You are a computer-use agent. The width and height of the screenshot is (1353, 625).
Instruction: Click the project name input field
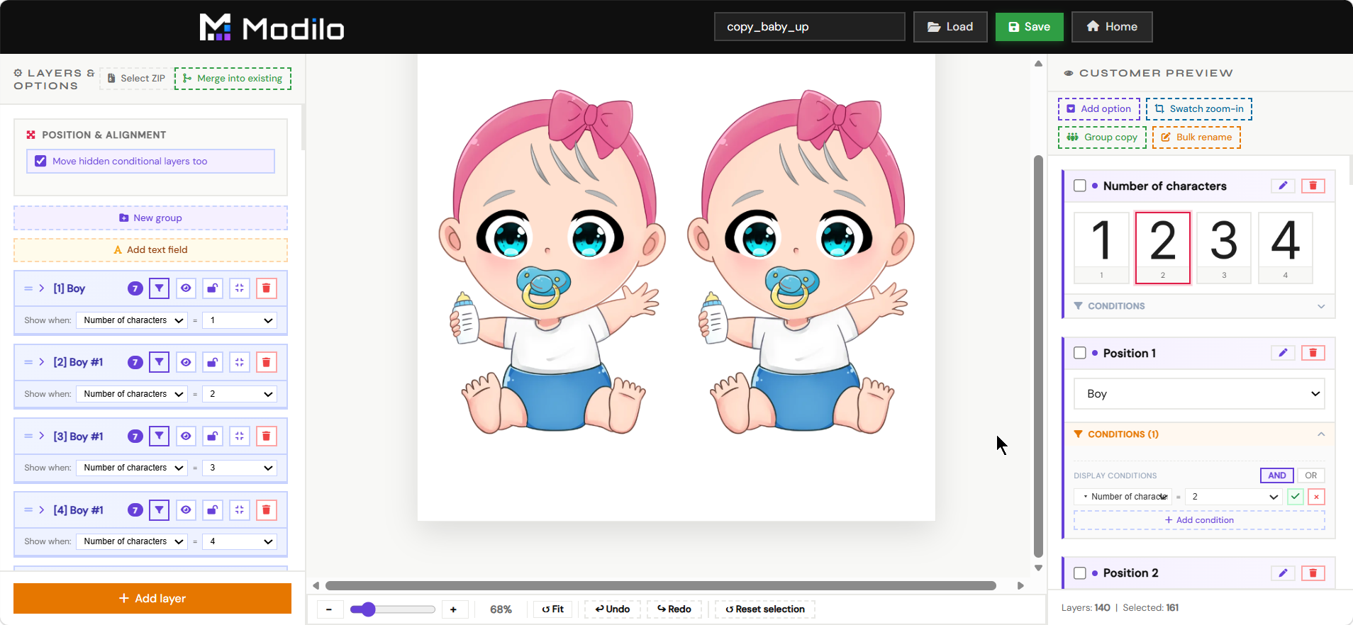810,27
